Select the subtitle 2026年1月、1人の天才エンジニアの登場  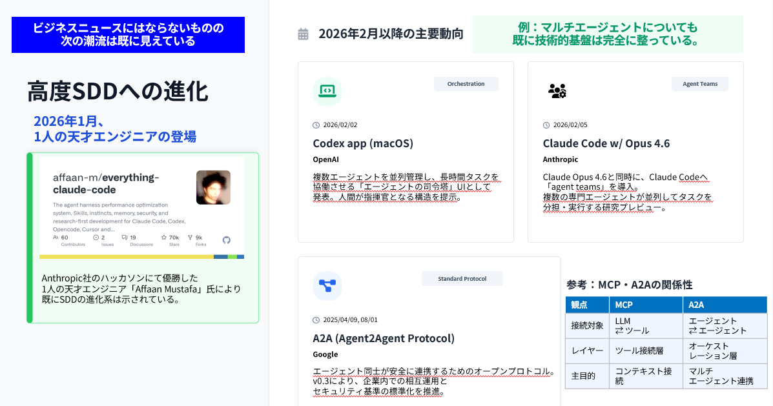coord(115,128)
